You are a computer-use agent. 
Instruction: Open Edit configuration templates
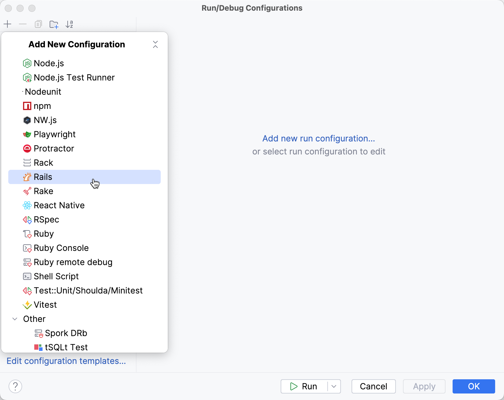tap(66, 361)
